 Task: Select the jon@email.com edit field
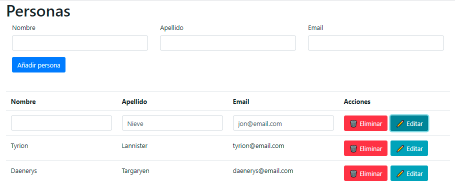(283, 123)
